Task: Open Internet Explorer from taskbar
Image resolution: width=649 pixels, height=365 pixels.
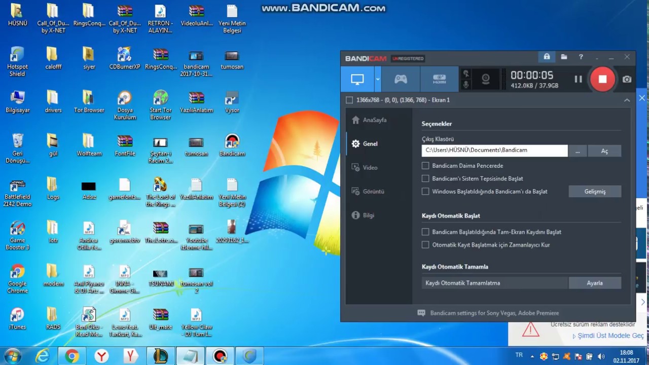Action: tap(42, 356)
